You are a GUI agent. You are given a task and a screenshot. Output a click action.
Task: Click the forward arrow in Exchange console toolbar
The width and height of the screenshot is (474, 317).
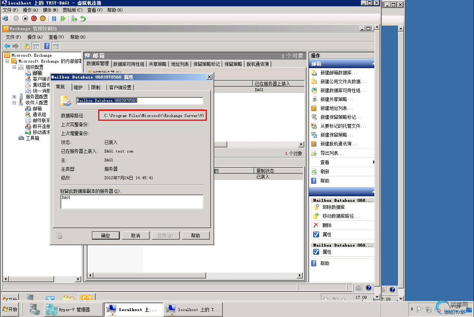(16, 46)
